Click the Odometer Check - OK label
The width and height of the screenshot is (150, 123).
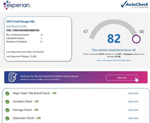coord(27,118)
